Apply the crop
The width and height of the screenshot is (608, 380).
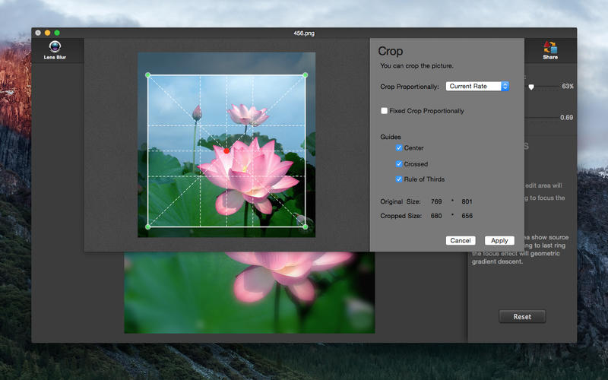coord(499,240)
